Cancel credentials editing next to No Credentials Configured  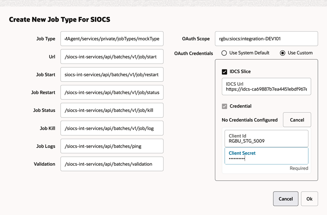tap(297, 120)
